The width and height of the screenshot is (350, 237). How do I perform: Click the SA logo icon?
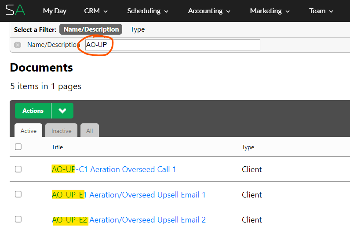15,10
